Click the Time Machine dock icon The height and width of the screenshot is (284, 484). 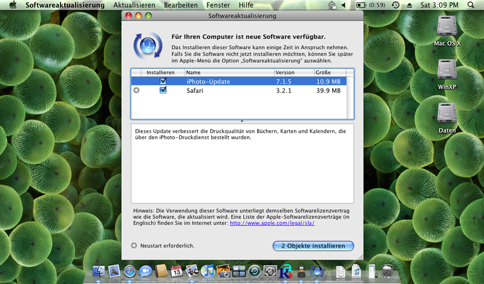click(255, 272)
